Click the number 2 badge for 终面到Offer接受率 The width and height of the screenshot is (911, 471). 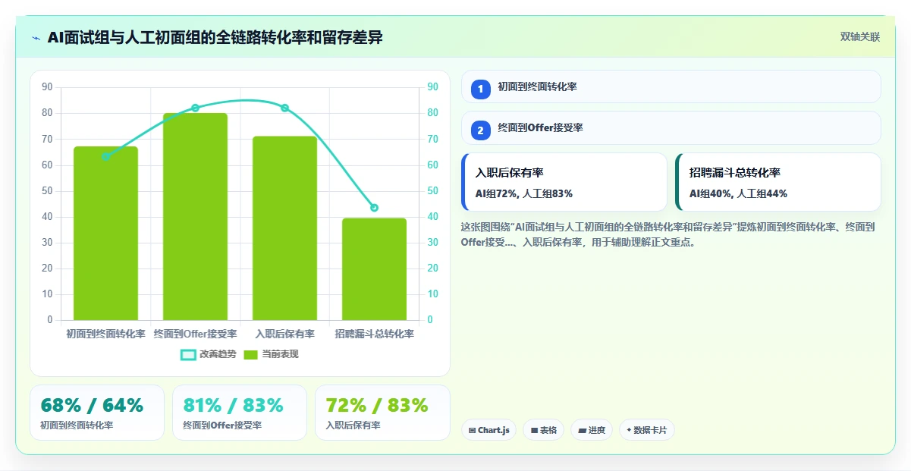pos(480,130)
